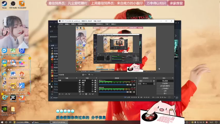
Task: Click the 退出 exit button in OBS
Action: [165, 93]
